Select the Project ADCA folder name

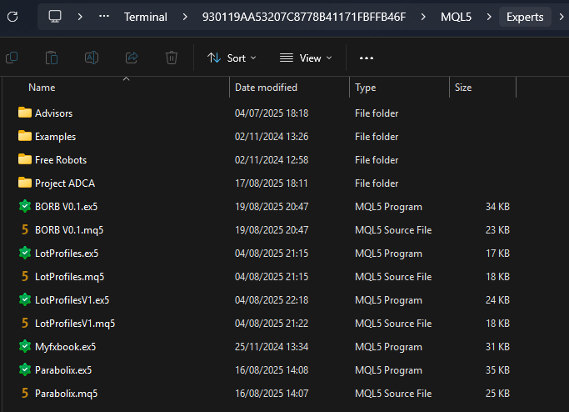65,183
